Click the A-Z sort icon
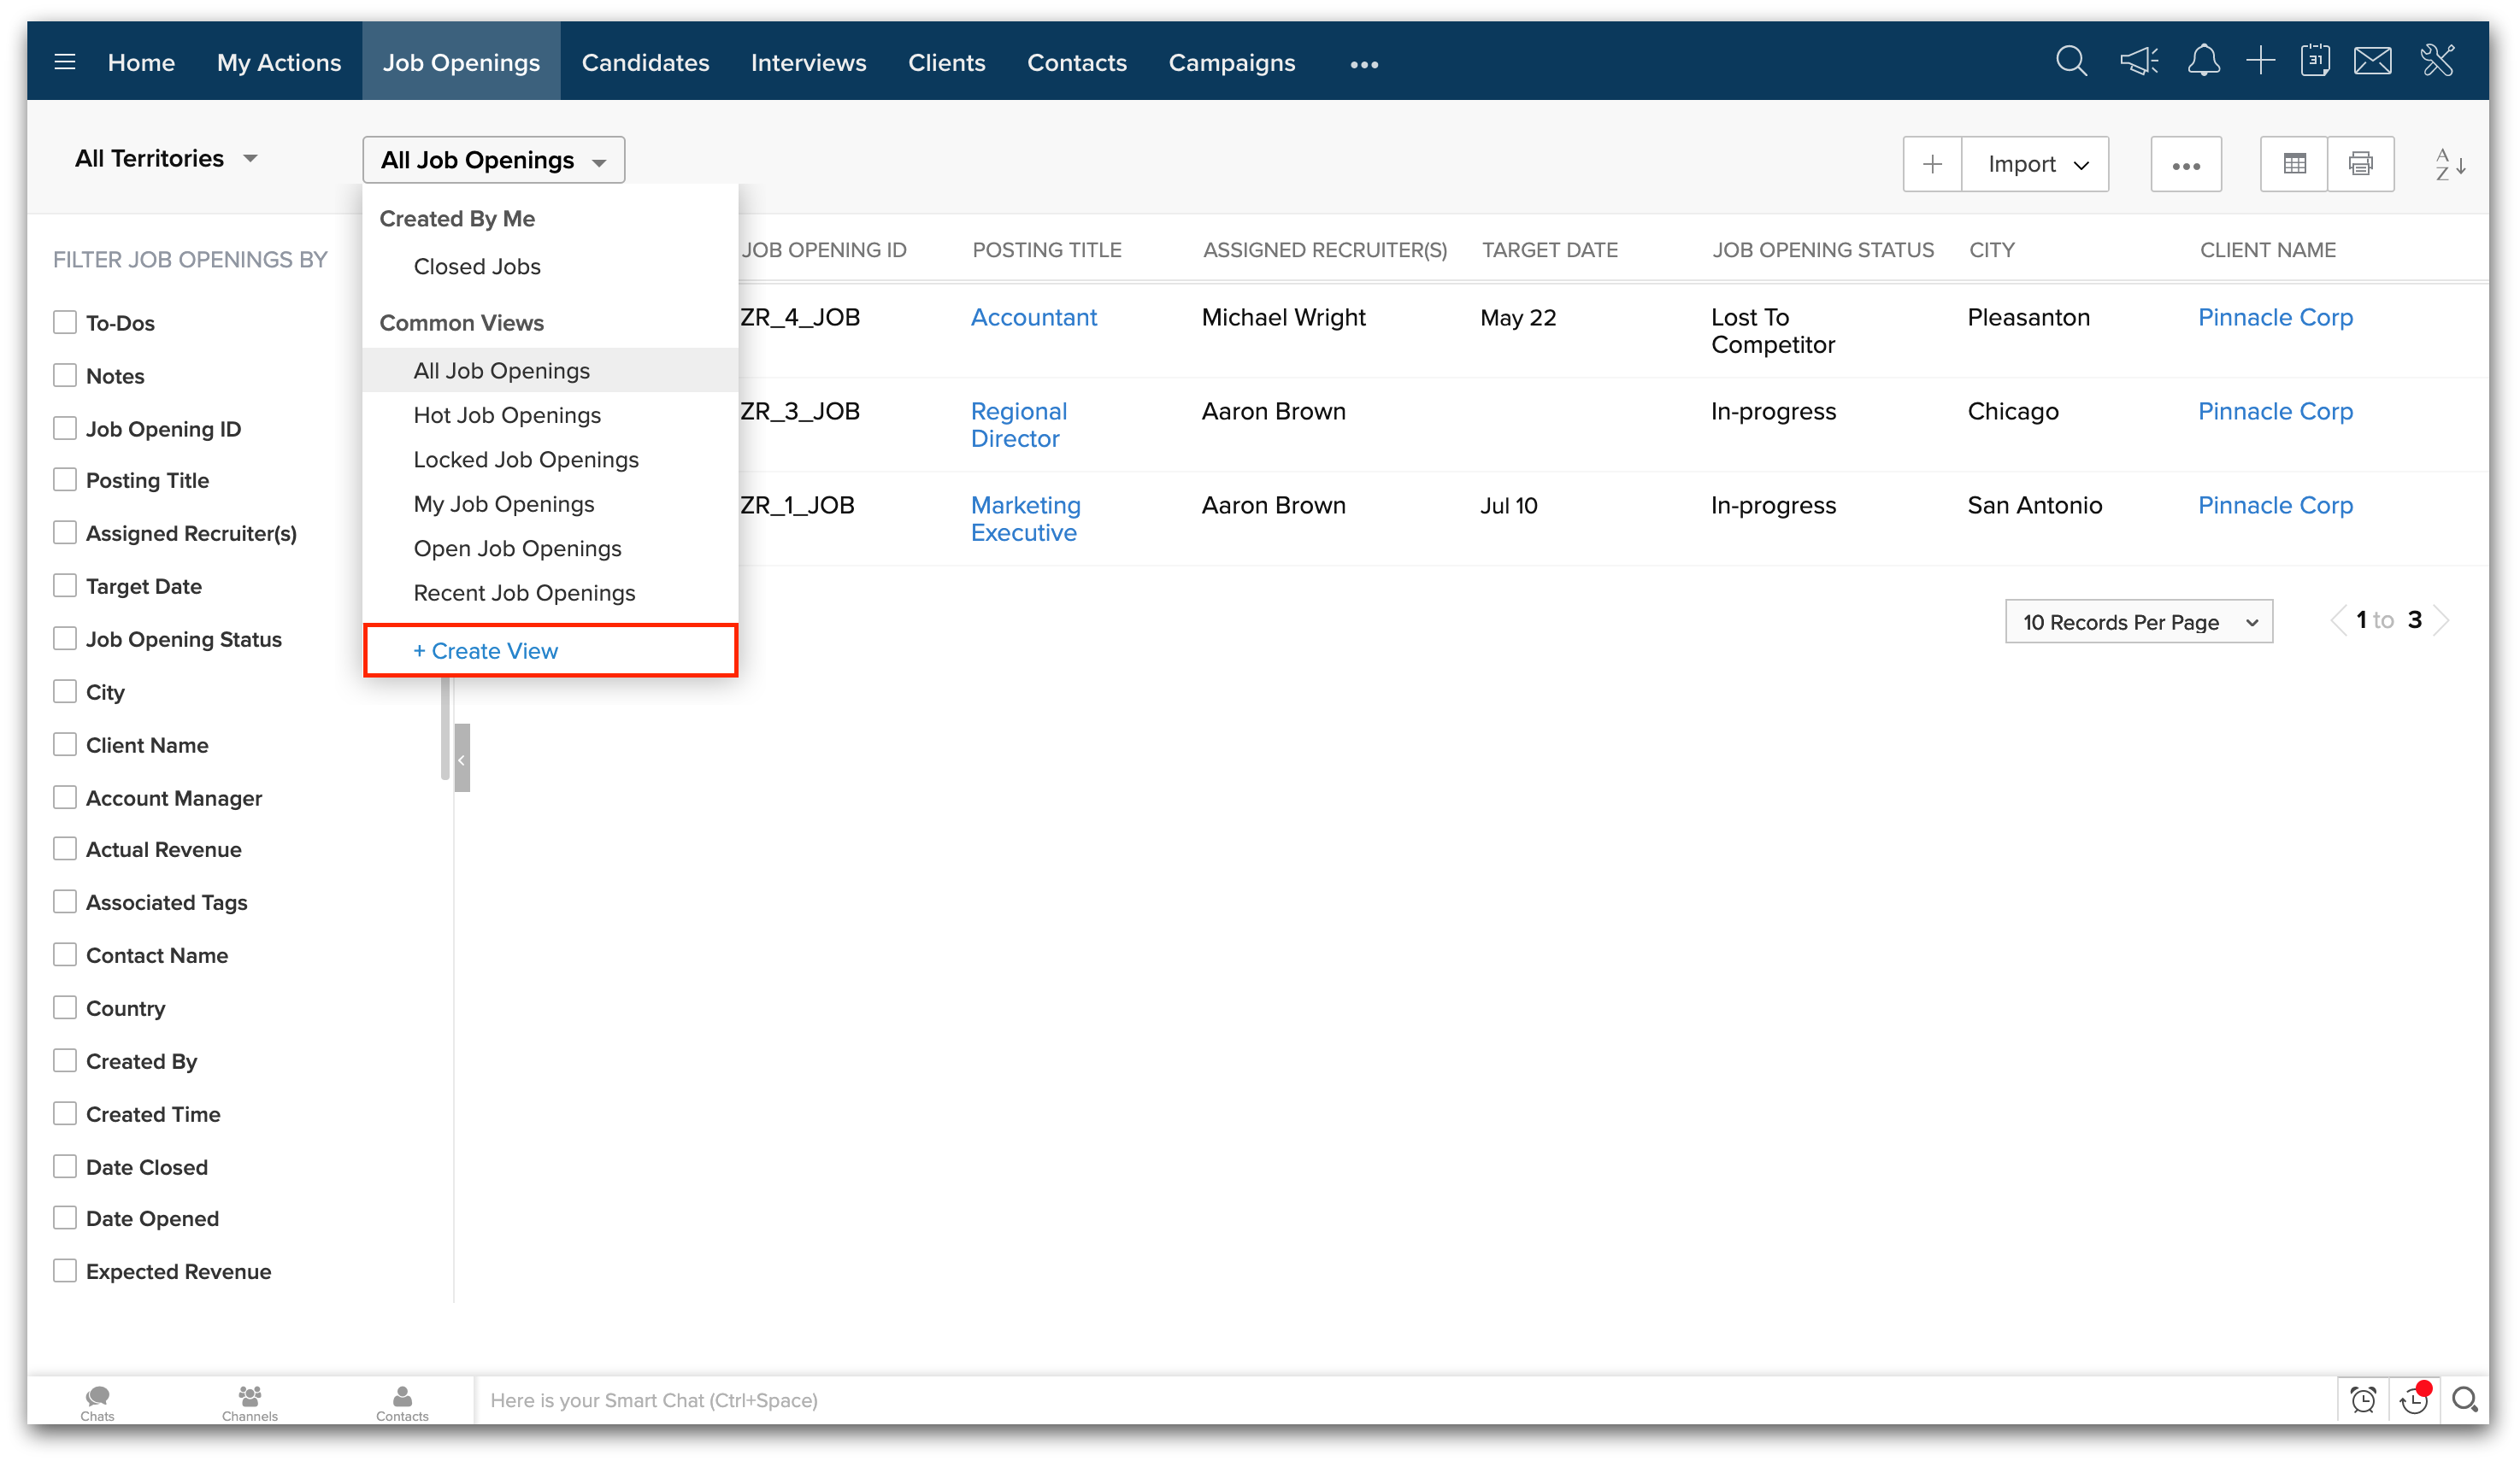The image size is (2520, 1461). pyautogui.click(x=2449, y=164)
